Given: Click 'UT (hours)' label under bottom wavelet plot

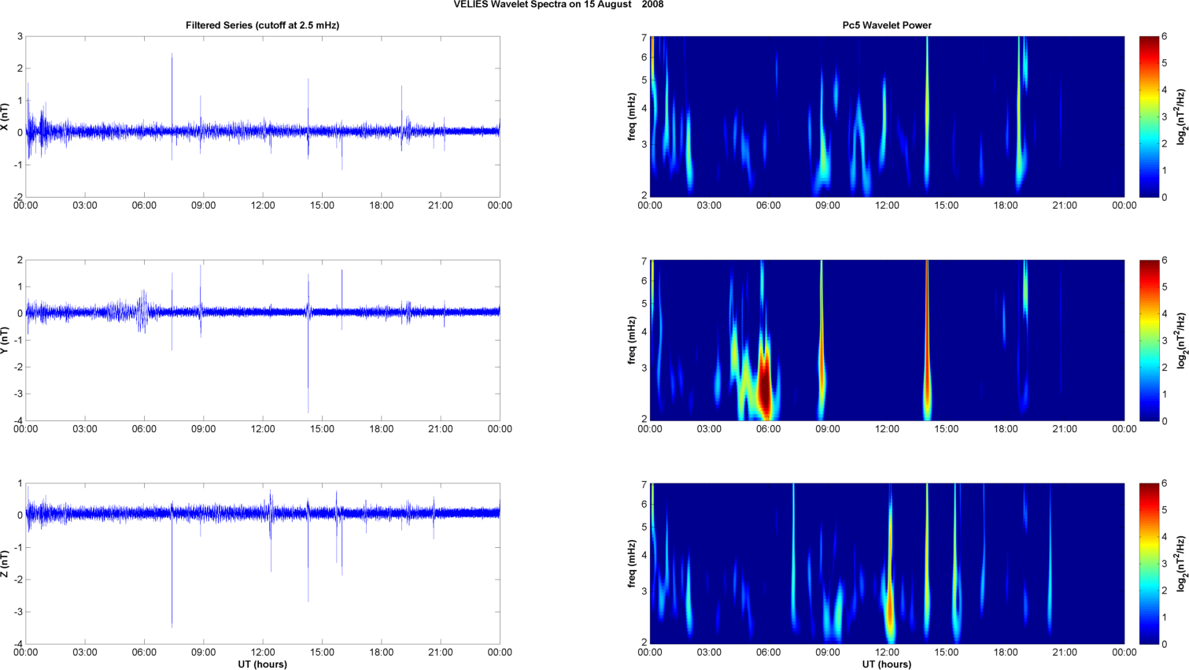Looking at the screenshot, I should 887,664.
